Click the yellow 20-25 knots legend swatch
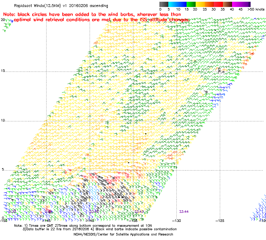266x240 pixels. click(x=200, y=4)
